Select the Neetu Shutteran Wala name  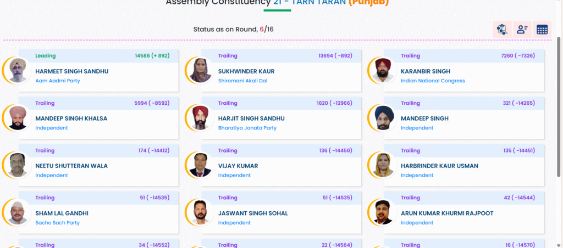click(71, 166)
